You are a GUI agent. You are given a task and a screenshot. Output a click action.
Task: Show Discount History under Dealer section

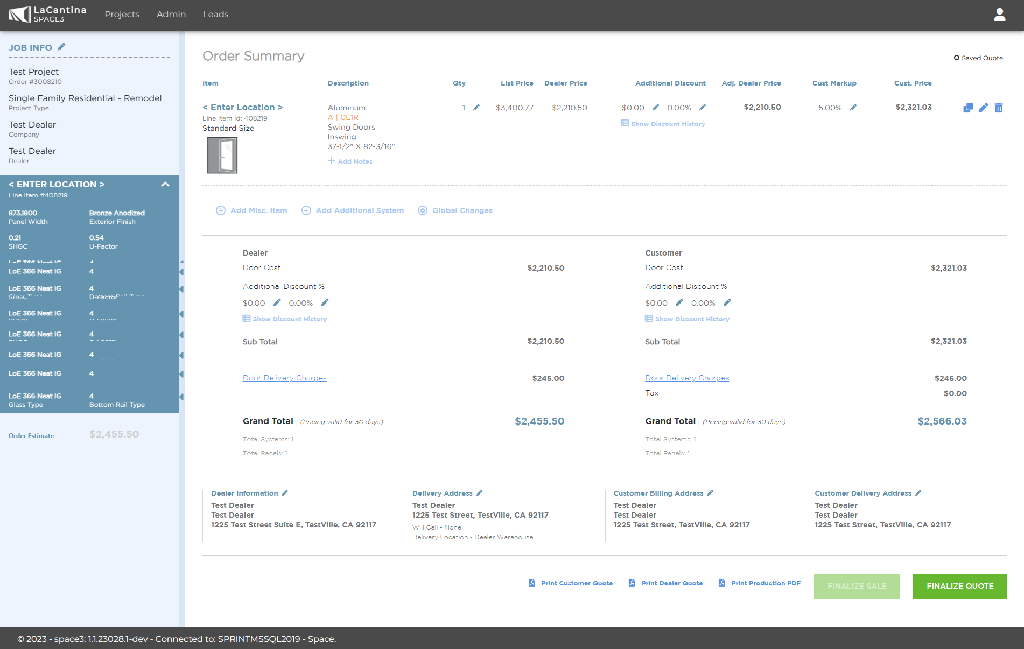(284, 319)
